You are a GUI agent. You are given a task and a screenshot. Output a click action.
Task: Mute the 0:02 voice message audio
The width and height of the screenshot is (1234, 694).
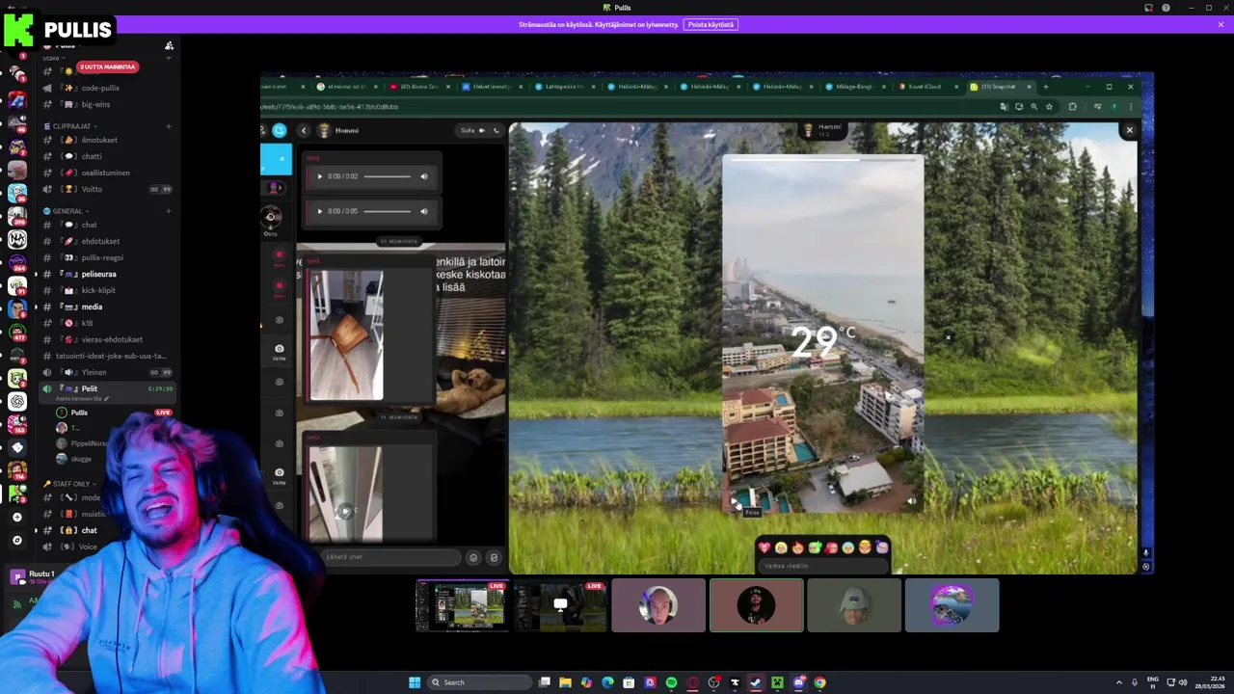coord(423,176)
